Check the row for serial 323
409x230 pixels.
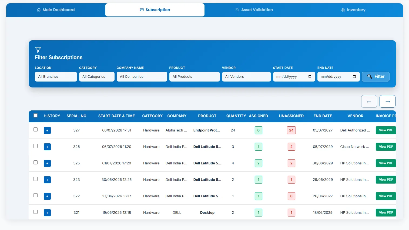point(35,179)
